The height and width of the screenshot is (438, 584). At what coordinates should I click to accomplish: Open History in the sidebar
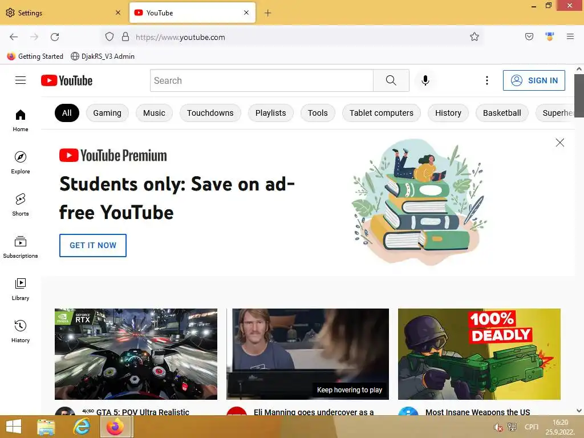21,331
